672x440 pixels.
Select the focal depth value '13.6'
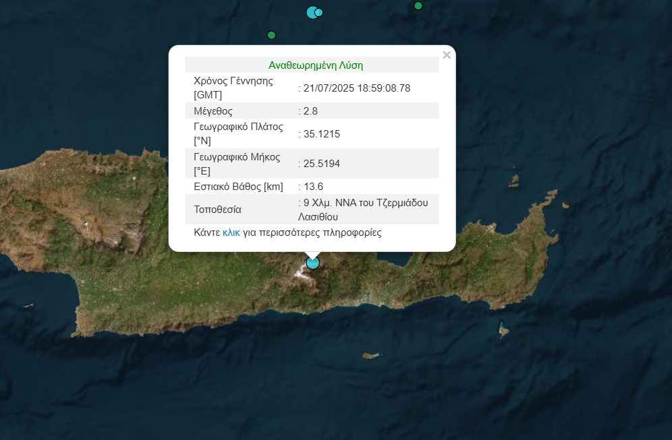pos(313,187)
